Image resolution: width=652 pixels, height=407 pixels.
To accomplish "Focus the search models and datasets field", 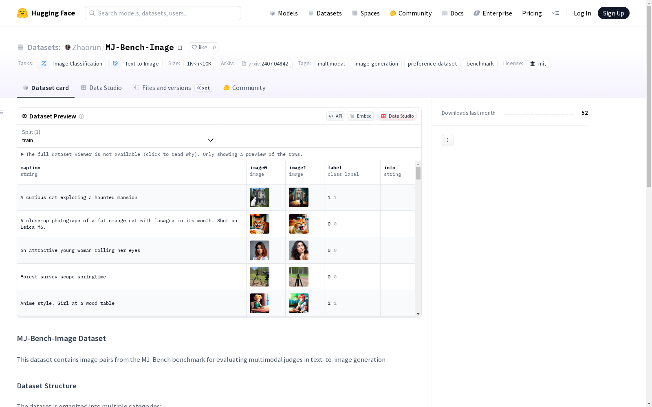I will 163,13.
